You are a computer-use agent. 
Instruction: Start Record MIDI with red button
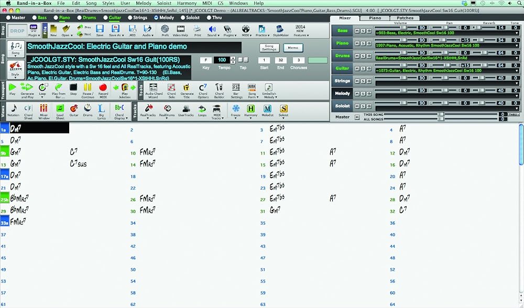tap(103, 90)
